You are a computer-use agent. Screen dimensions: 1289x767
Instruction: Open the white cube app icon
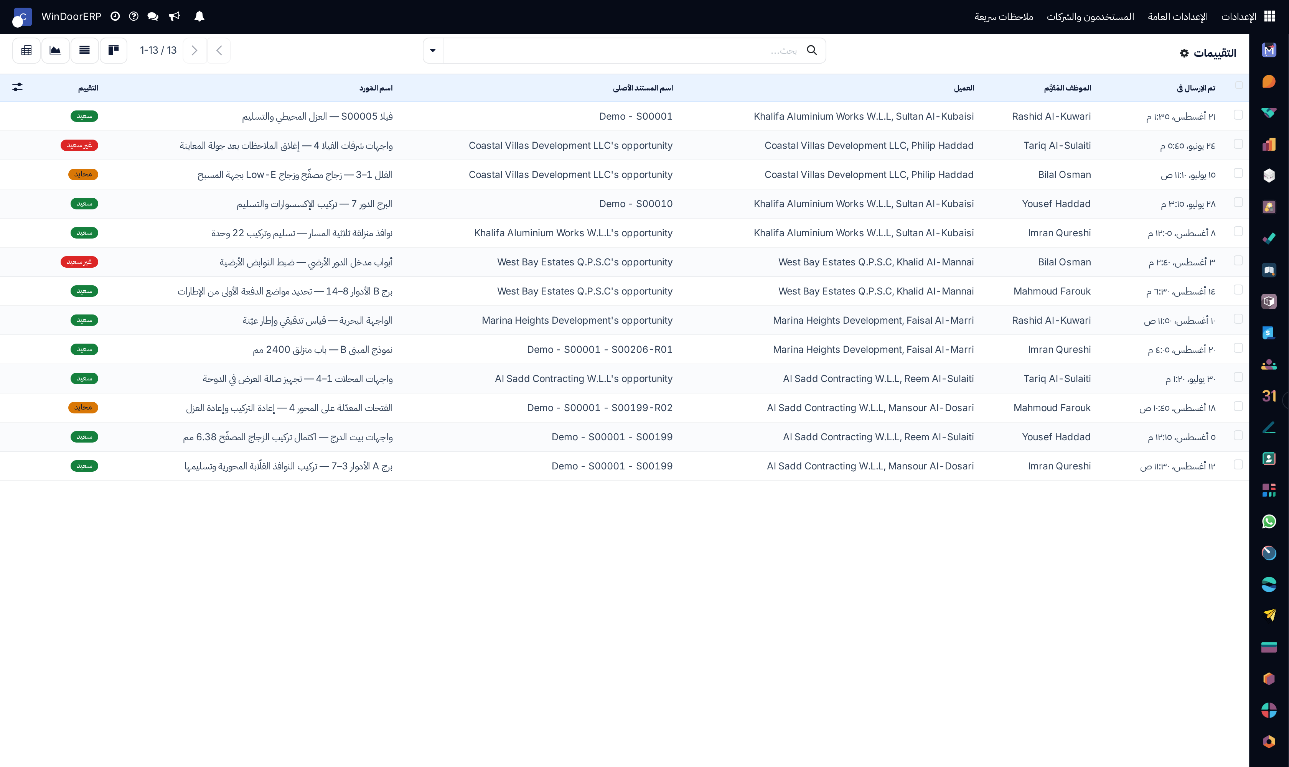point(1269,176)
